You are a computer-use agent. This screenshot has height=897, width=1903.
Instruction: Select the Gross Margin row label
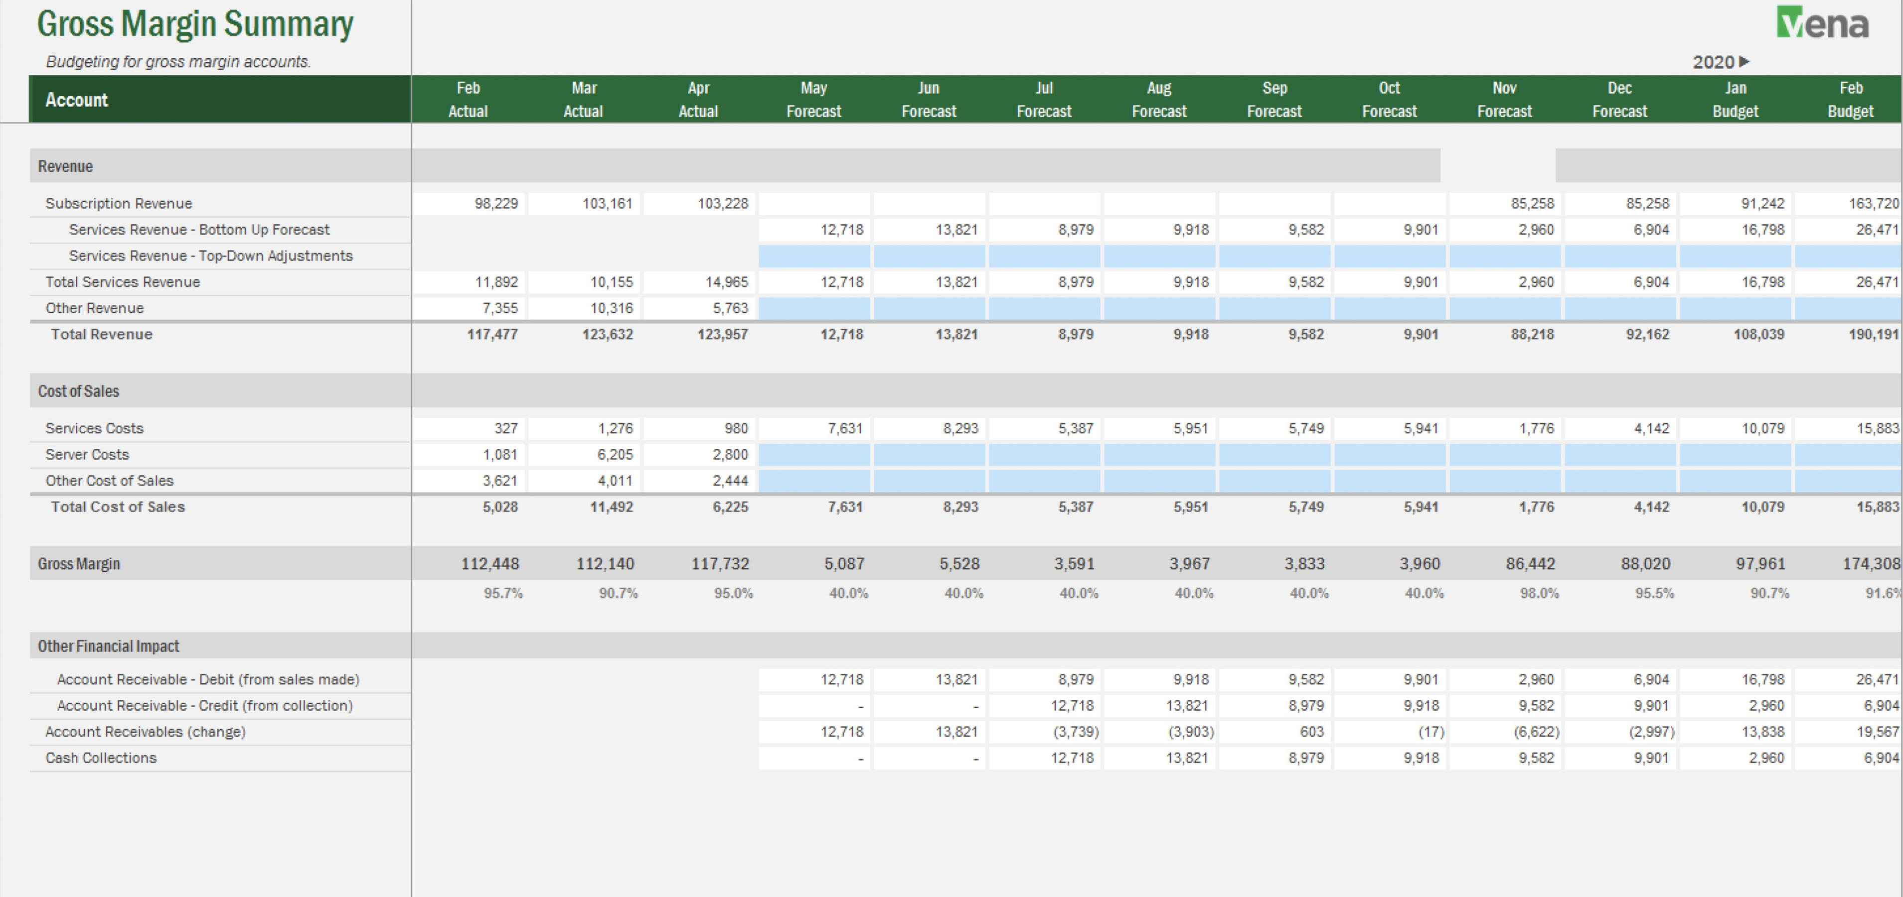pos(79,563)
